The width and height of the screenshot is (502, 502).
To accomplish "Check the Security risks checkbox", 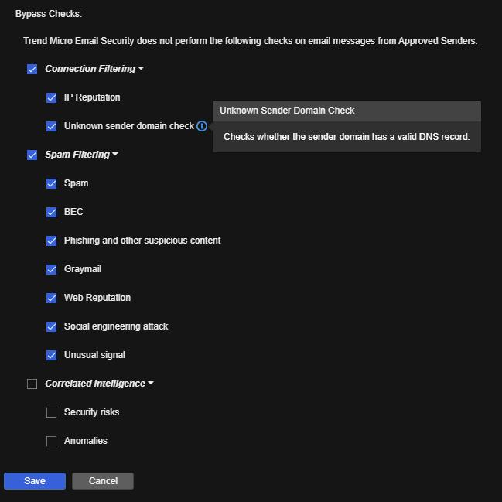I will (x=52, y=413).
